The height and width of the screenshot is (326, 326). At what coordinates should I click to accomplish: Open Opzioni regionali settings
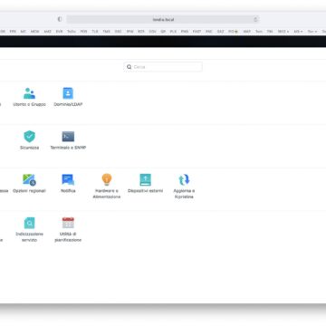[29, 184]
